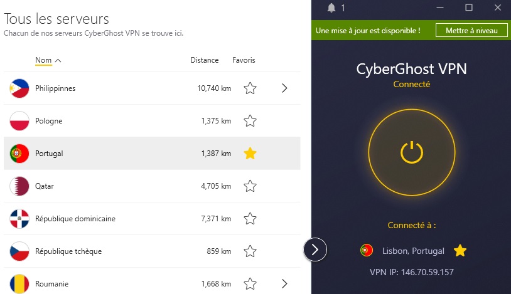Screen dimensions: 511x294
Task: Sort servers by Distance column
Action: pos(204,60)
